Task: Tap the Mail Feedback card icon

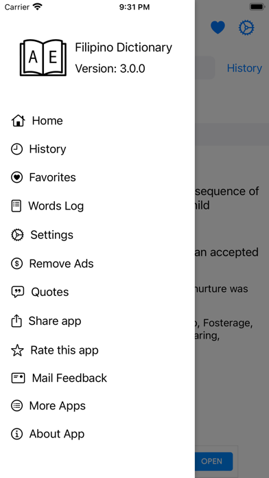Action: tap(18, 378)
